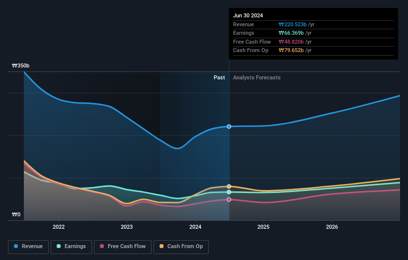
Task: Click the Past section label
Action: click(219, 78)
